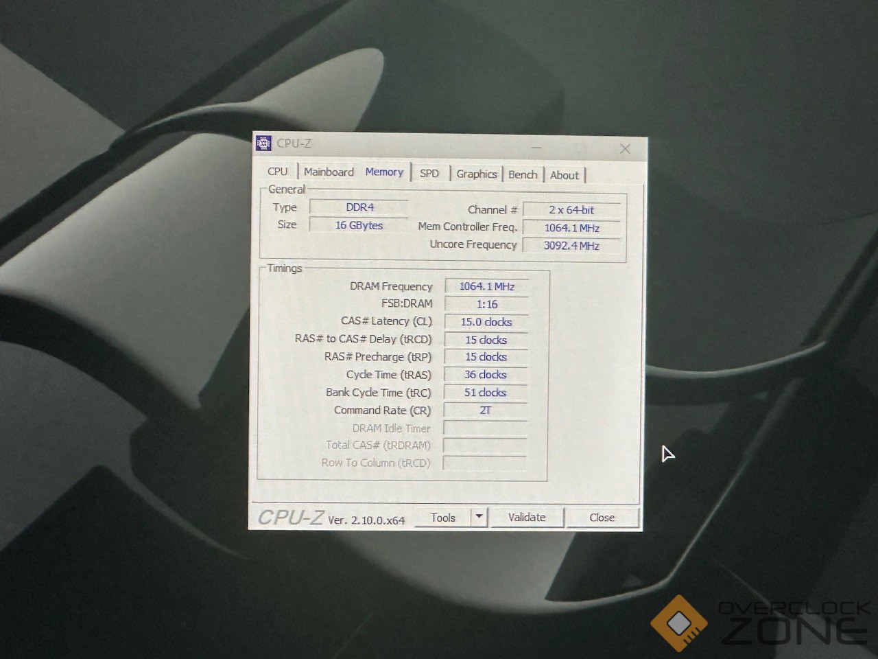878x659 pixels.
Task: Click the 'Mem Controller Freq.' label
Action: click(x=467, y=227)
